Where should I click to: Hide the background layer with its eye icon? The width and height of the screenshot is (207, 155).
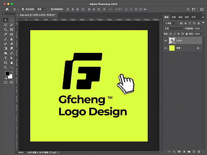point(166,48)
